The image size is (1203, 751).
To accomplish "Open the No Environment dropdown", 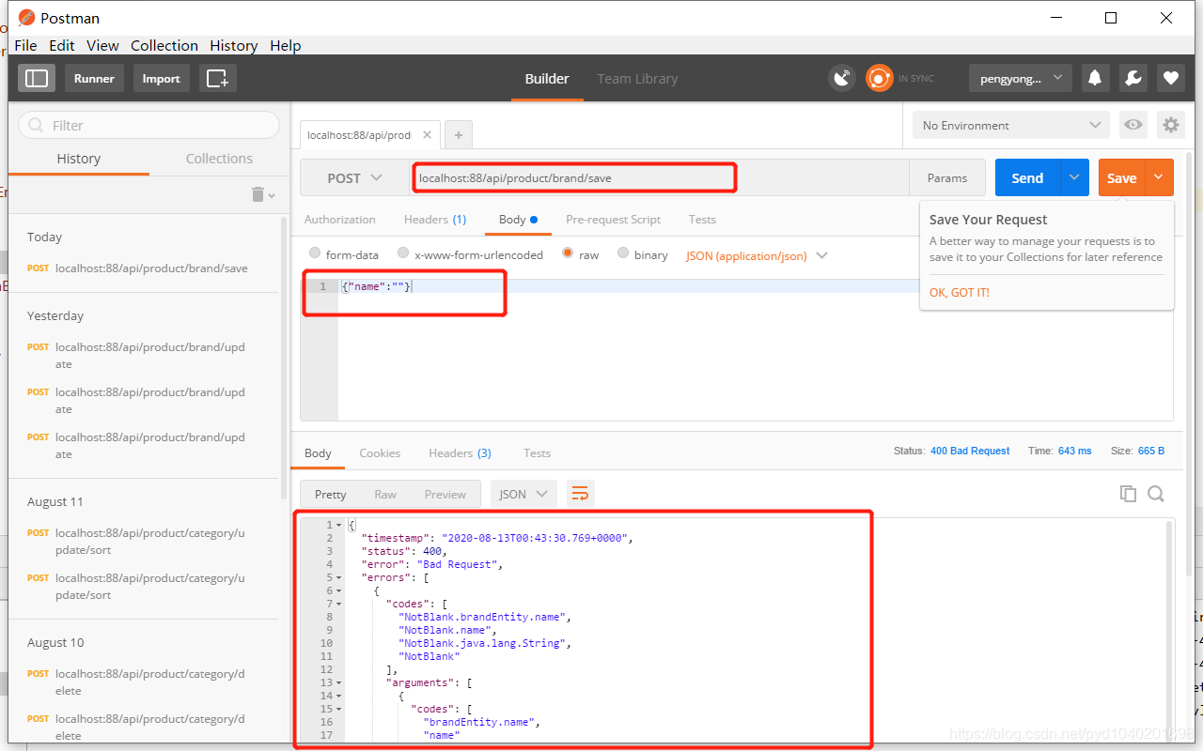I will pyautogui.click(x=1011, y=125).
